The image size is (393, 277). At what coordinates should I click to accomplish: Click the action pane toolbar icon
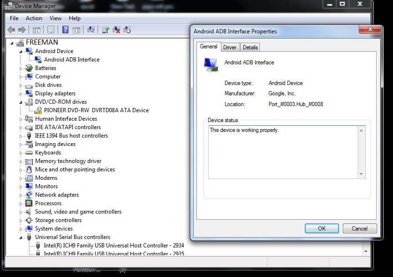(x=76, y=30)
